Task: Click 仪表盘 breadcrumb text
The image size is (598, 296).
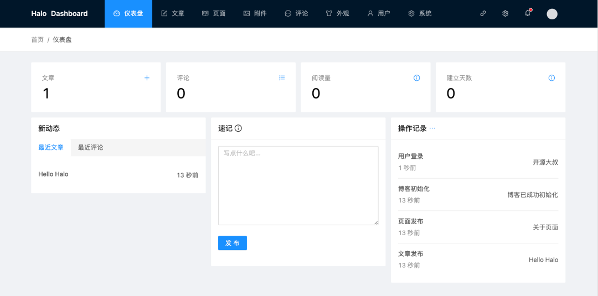Action: click(62, 40)
